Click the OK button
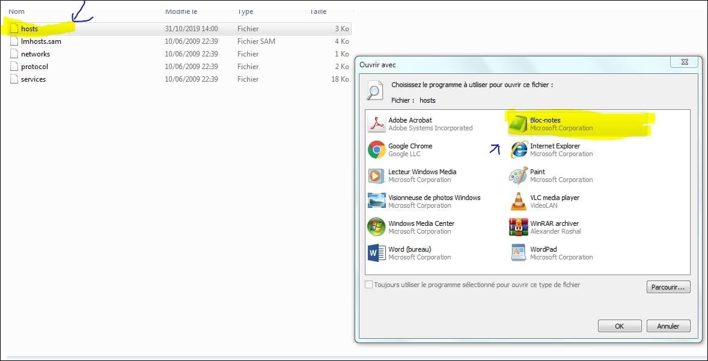The image size is (708, 361). pyautogui.click(x=620, y=326)
